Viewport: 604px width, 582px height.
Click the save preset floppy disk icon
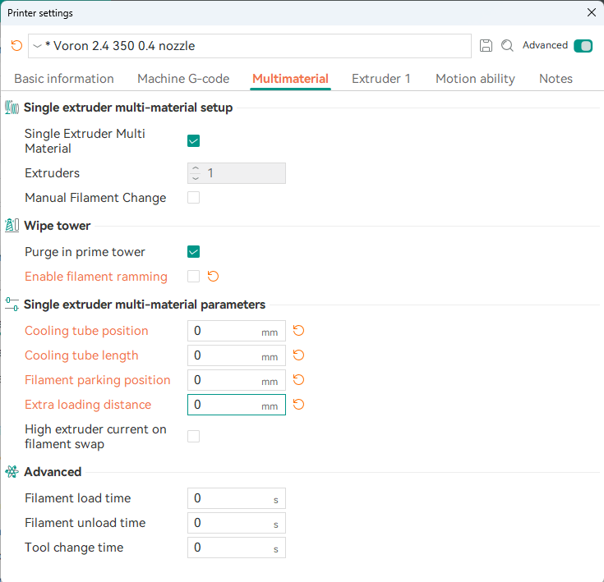[486, 46]
